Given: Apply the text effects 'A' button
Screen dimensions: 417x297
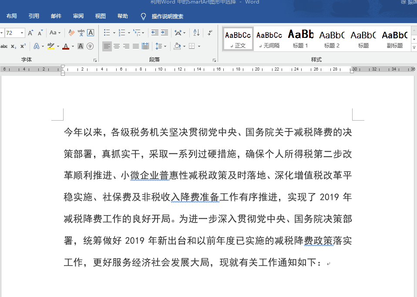Looking at the screenshot, I should point(37,46).
